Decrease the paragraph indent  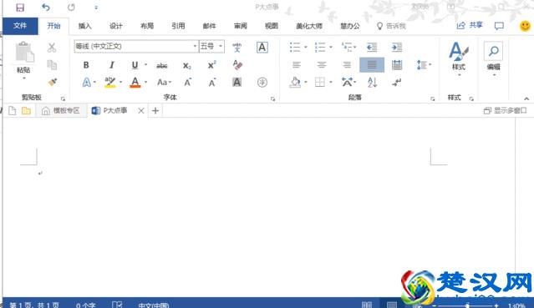pyautogui.click(x=372, y=48)
